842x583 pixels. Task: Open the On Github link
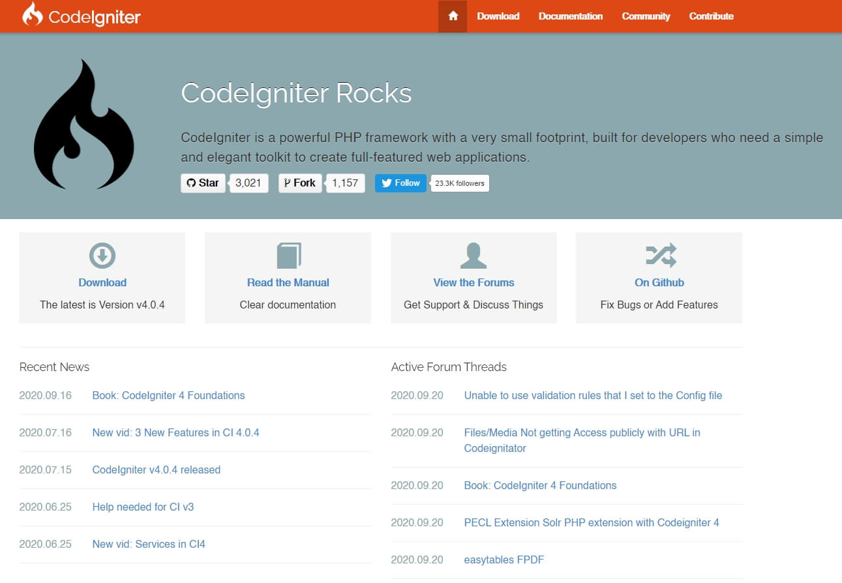pos(659,282)
